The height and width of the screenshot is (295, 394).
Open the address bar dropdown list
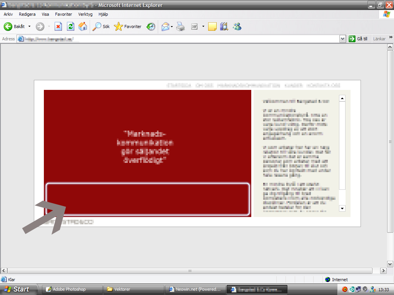click(342, 39)
